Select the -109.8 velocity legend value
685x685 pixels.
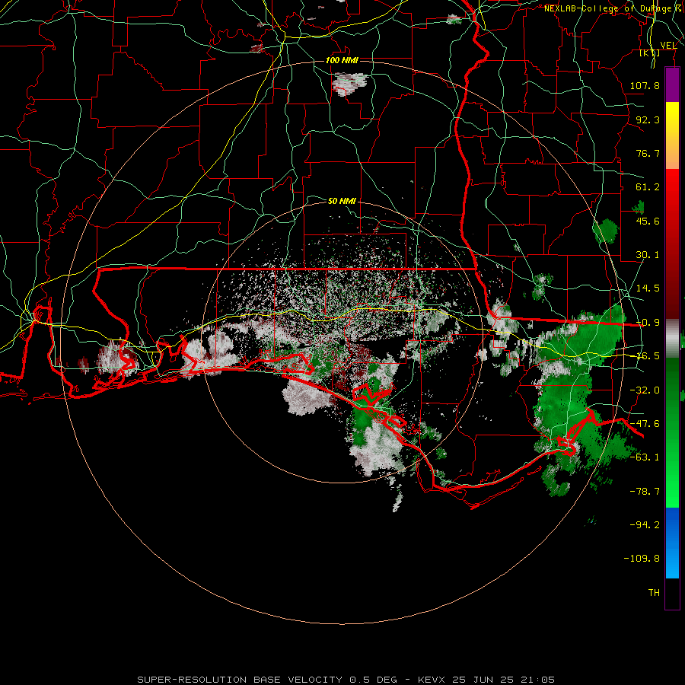click(642, 559)
